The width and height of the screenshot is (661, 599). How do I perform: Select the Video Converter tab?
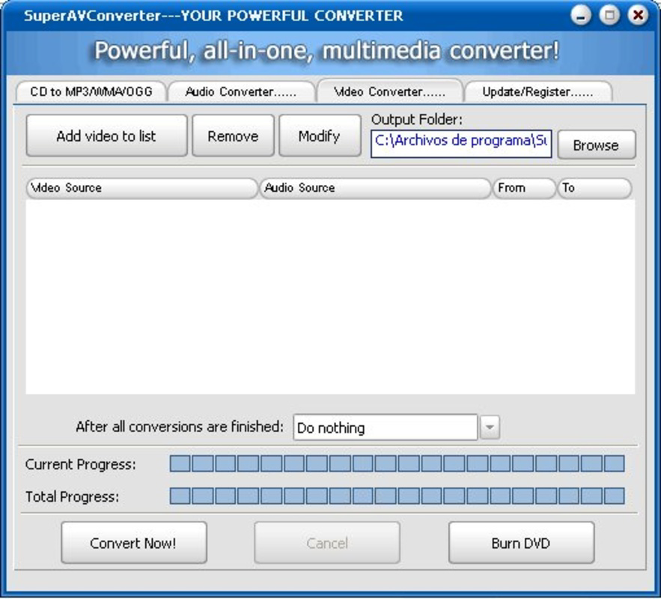coord(389,91)
